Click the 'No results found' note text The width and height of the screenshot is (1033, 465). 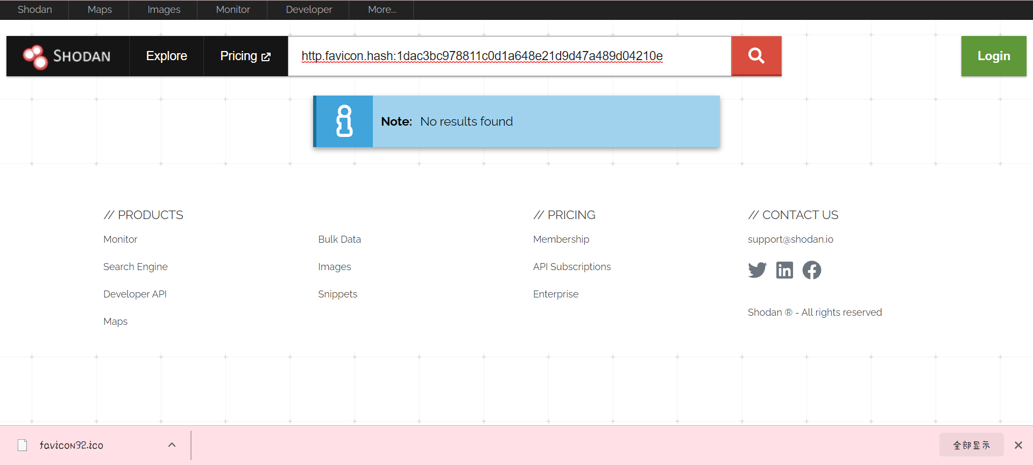tap(466, 121)
